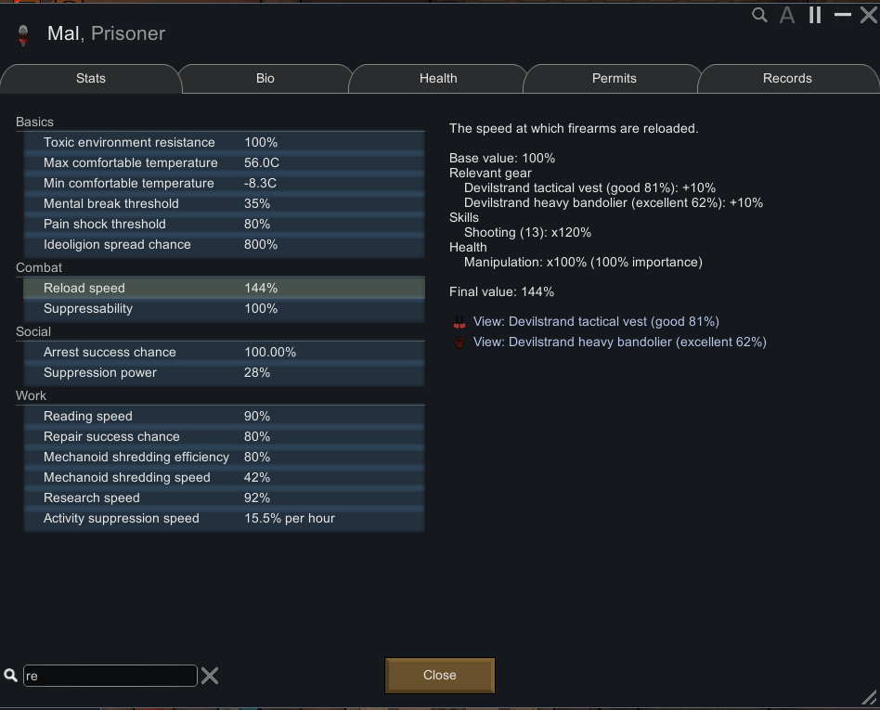
Task: Go to the Permits tab
Action: (614, 79)
